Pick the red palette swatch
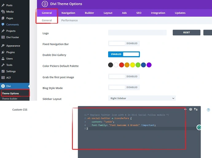This screenshot has width=212, height=158. pyautogui.click(x=122, y=65)
